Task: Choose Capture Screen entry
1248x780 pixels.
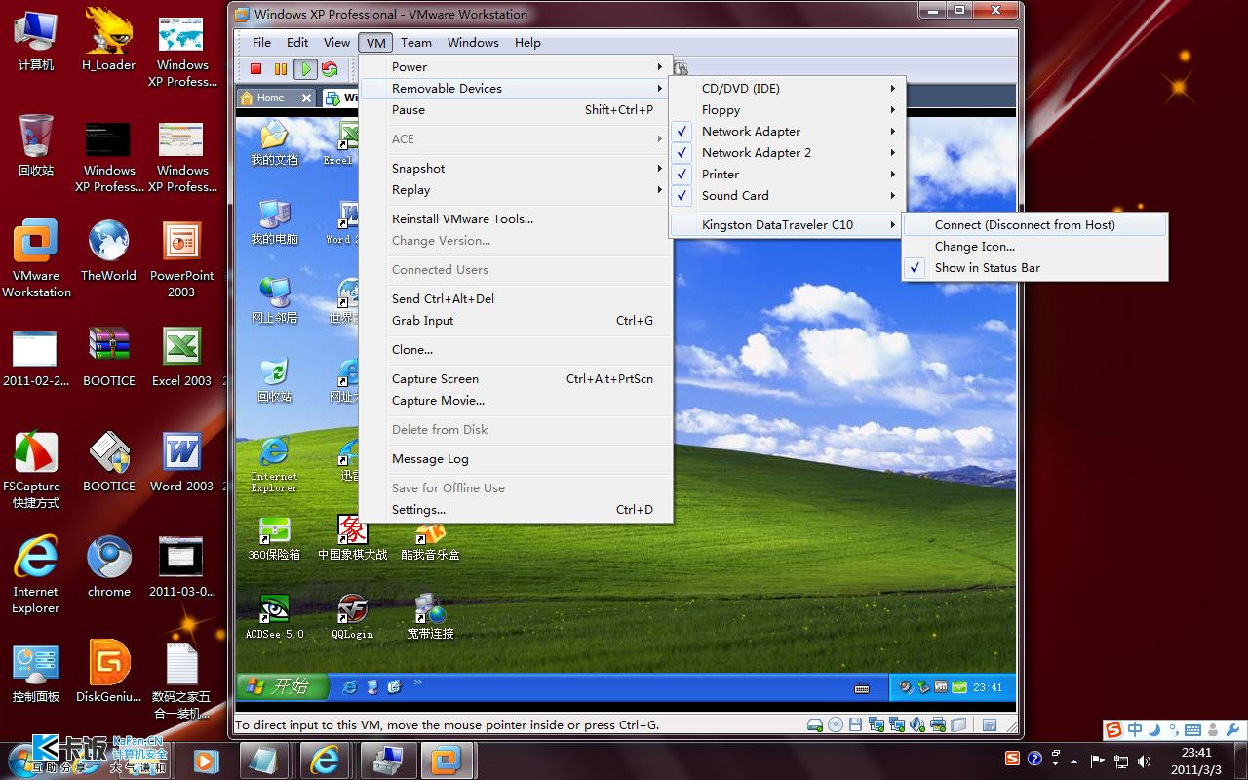Action: [x=515, y=378]
